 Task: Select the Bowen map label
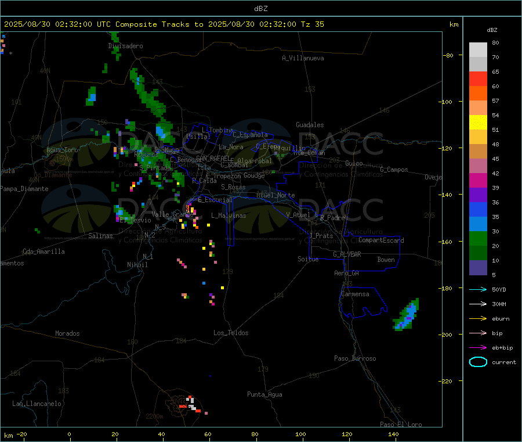tap(386, 260)
